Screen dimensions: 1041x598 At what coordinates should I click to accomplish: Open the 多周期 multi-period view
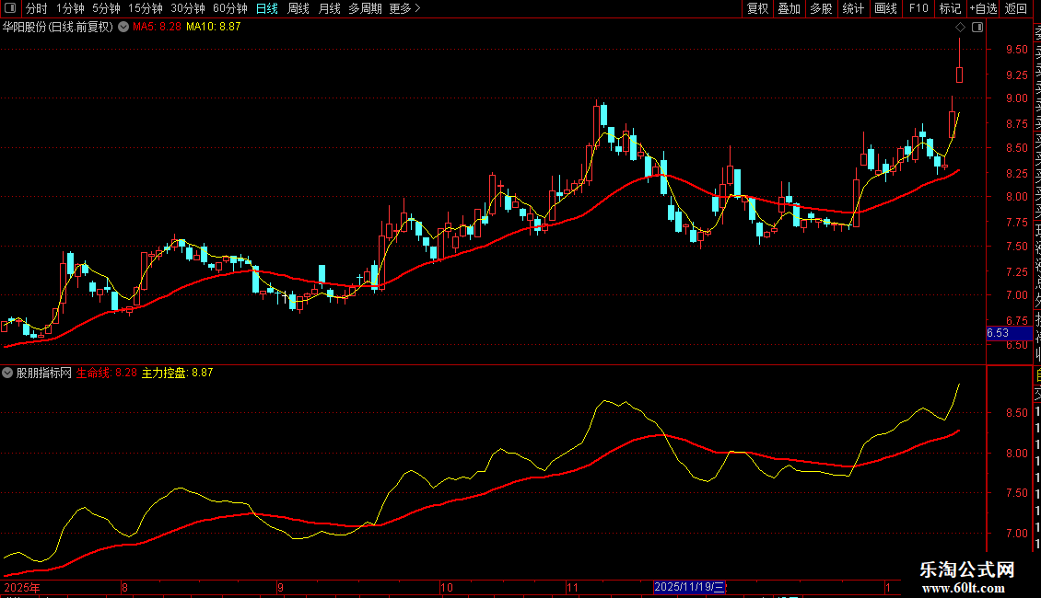[x=365, y=8]
